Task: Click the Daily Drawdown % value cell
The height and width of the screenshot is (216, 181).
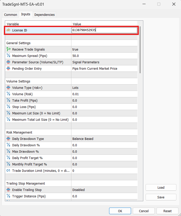Action: click(104, 145)
